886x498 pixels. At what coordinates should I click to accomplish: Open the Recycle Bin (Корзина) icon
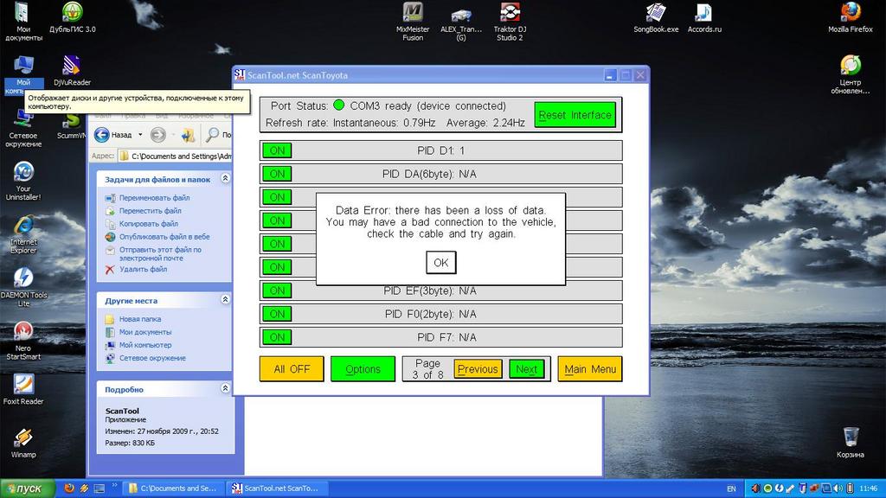(x=850, y=437)
